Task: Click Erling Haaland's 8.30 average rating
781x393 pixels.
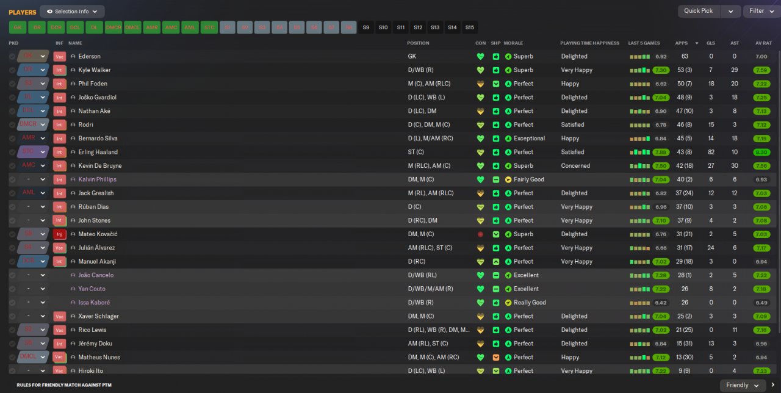Action: 761,152
